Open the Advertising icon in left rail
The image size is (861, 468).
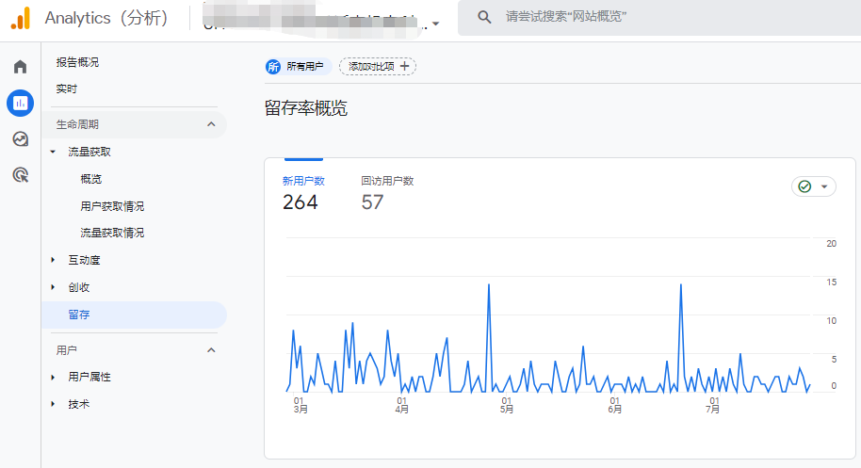20,174
